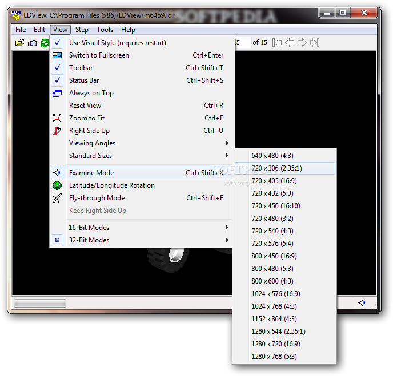This screenshot has width=393, height=376.
Task: Select 720 x 540 (4:3) size
Action: 284,231
